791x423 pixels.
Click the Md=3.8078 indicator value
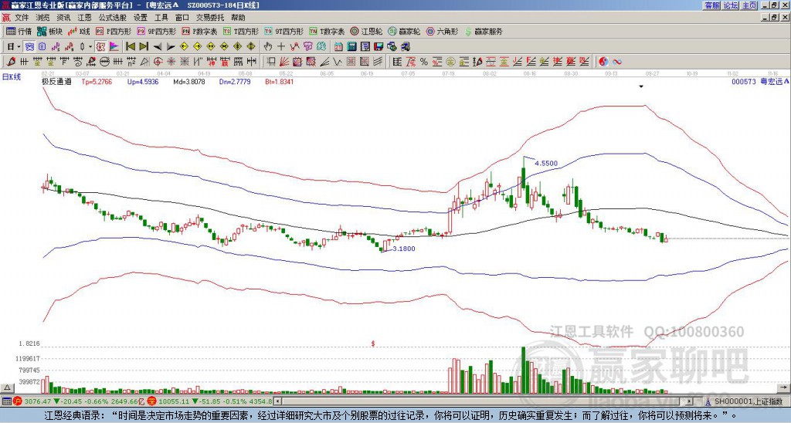coord(189,81)
